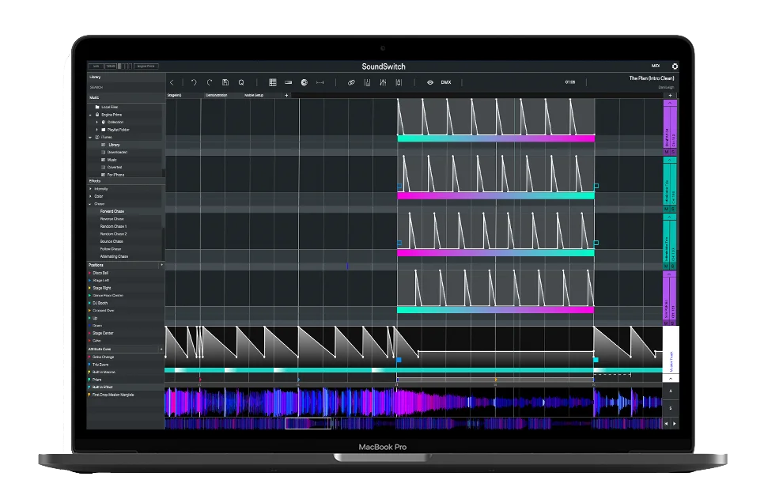
Task: Select the iTunes Library playlist
Action: pyautogui.click(x=114, y=145)
